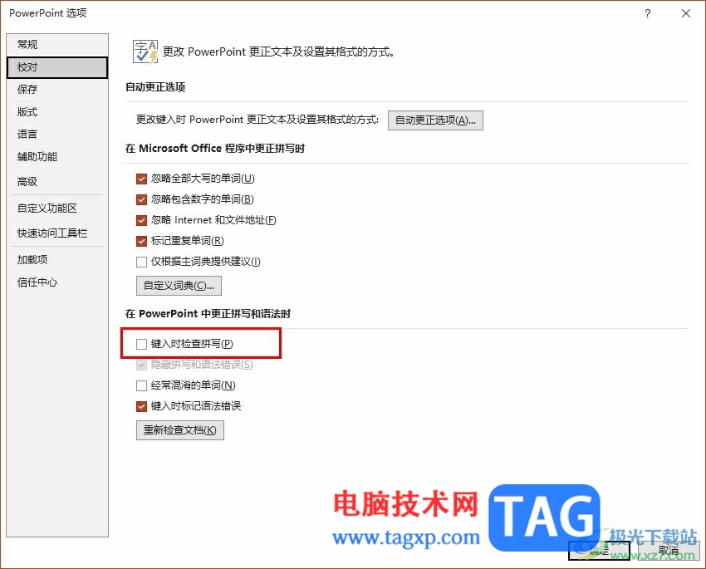The height and width of the screenshot is (569, 706).
Task: Click the 重新检查文档(K) button
Action: tap(180, 430)
